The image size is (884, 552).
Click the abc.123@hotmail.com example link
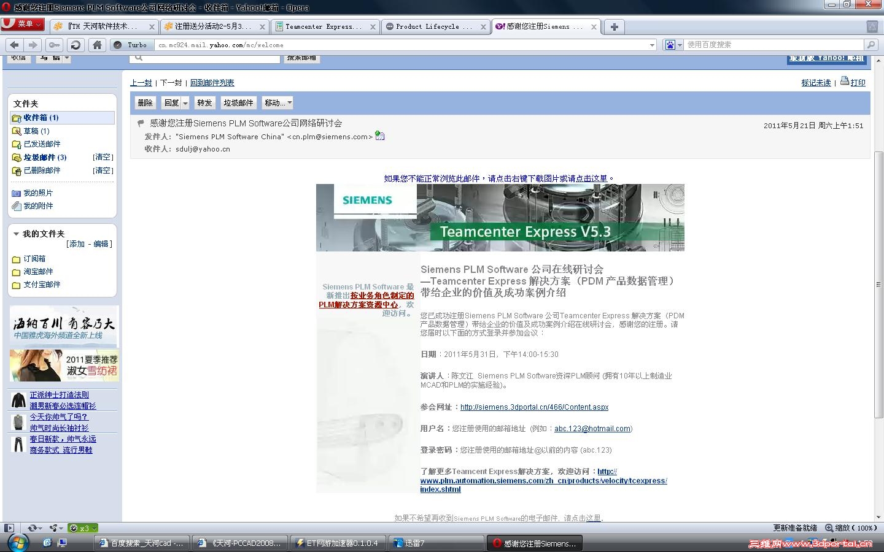(x=592, y=429)
